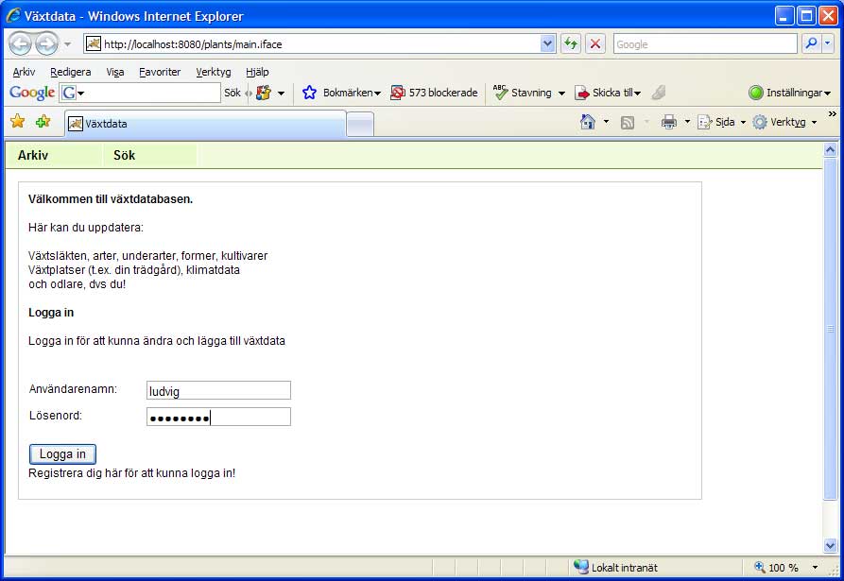Click the highlighter pen icon
844x581 pixels.
click(659, 93)
